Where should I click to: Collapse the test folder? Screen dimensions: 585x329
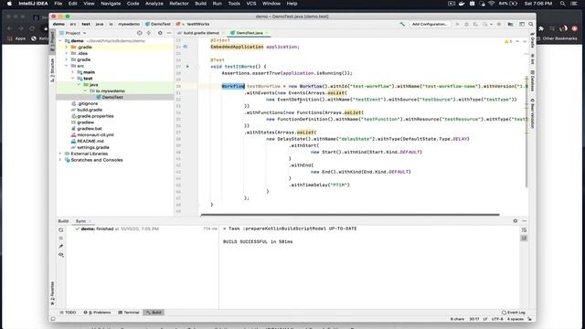(x=73, y=79)
